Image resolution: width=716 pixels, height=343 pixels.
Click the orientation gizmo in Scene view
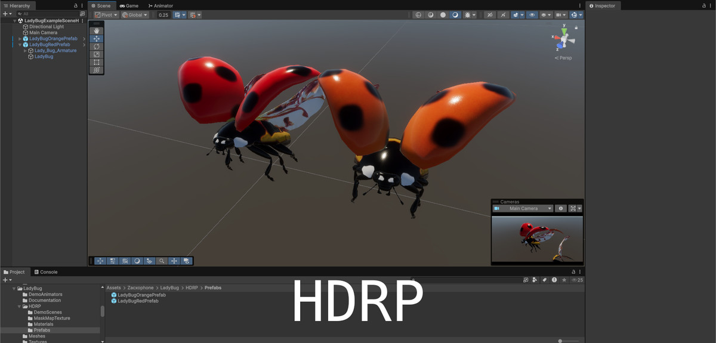pyautogui.click(x=564, y=40)
